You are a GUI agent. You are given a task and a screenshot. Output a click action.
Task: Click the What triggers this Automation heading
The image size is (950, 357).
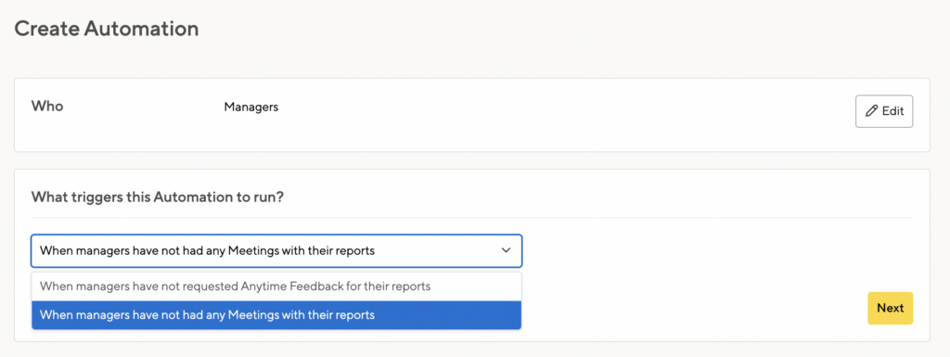[158, 198]
